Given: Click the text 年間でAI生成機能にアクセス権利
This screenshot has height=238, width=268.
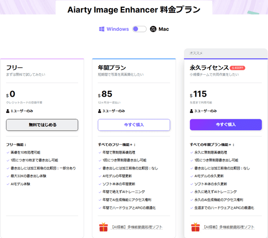Looking at the screenshot, I should click(127, 200).
